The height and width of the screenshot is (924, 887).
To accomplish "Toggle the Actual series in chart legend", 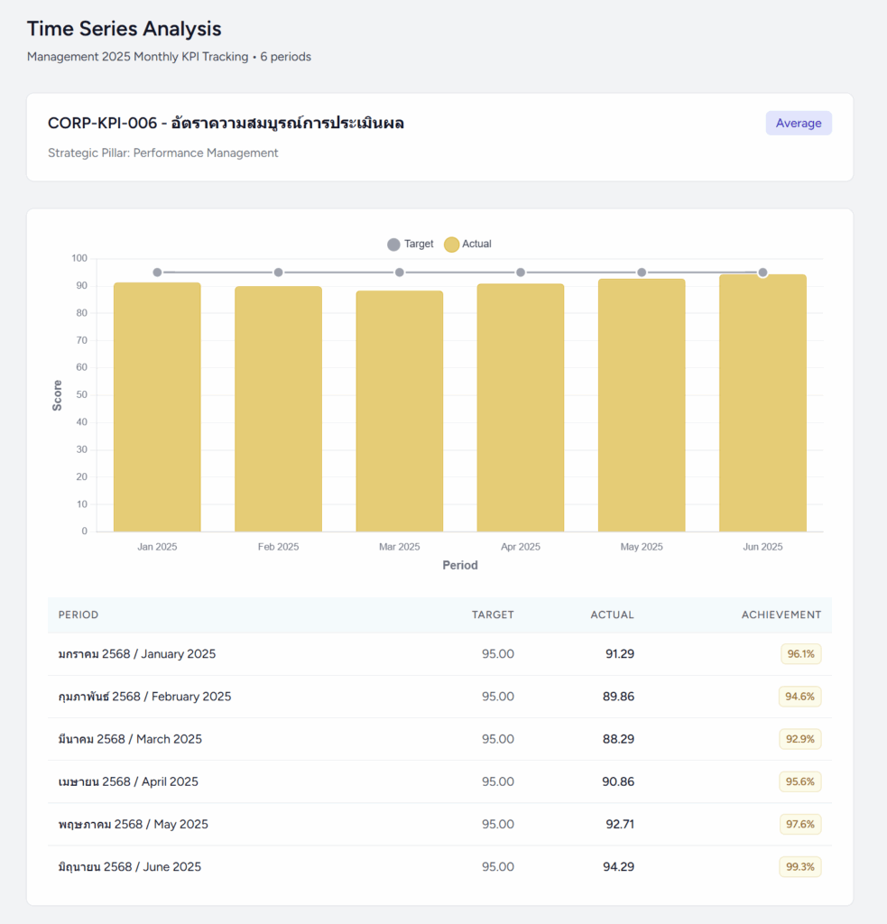I will pyautogui.click(x=467, y=245).
